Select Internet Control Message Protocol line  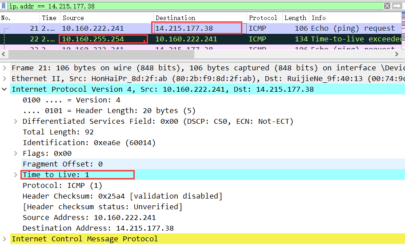pos(208,239)
